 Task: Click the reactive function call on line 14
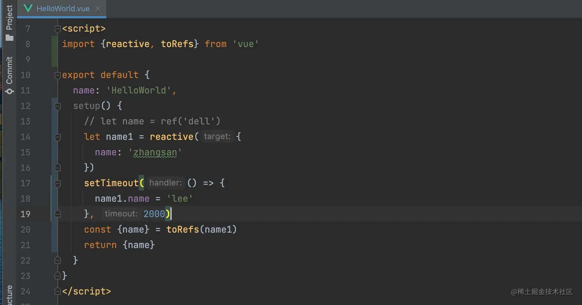172,137
